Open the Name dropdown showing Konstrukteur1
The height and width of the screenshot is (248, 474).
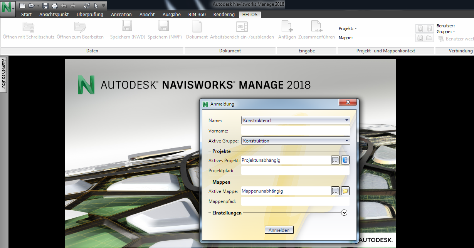tap(296, 121)
